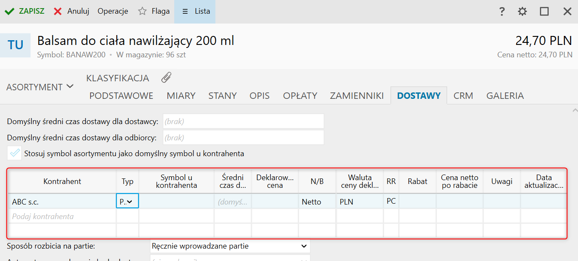
Task: Open the Lista view icon
Action: [185, 12]
